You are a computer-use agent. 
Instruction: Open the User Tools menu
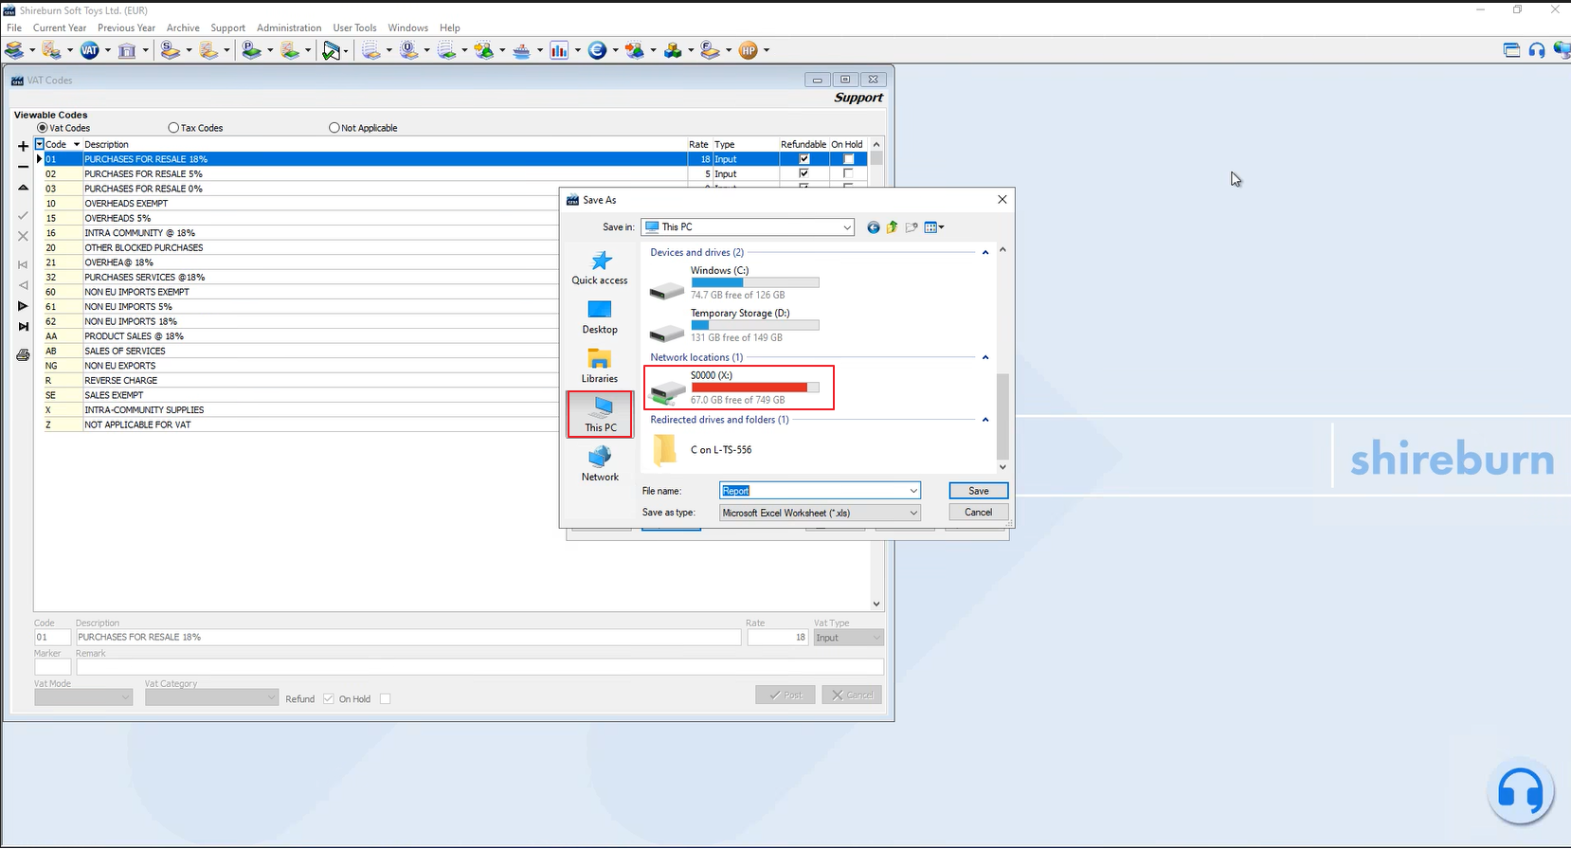coord(354,27)
